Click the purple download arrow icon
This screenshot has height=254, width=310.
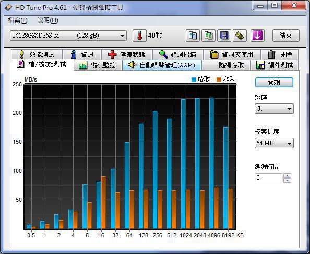pos(257,36)
